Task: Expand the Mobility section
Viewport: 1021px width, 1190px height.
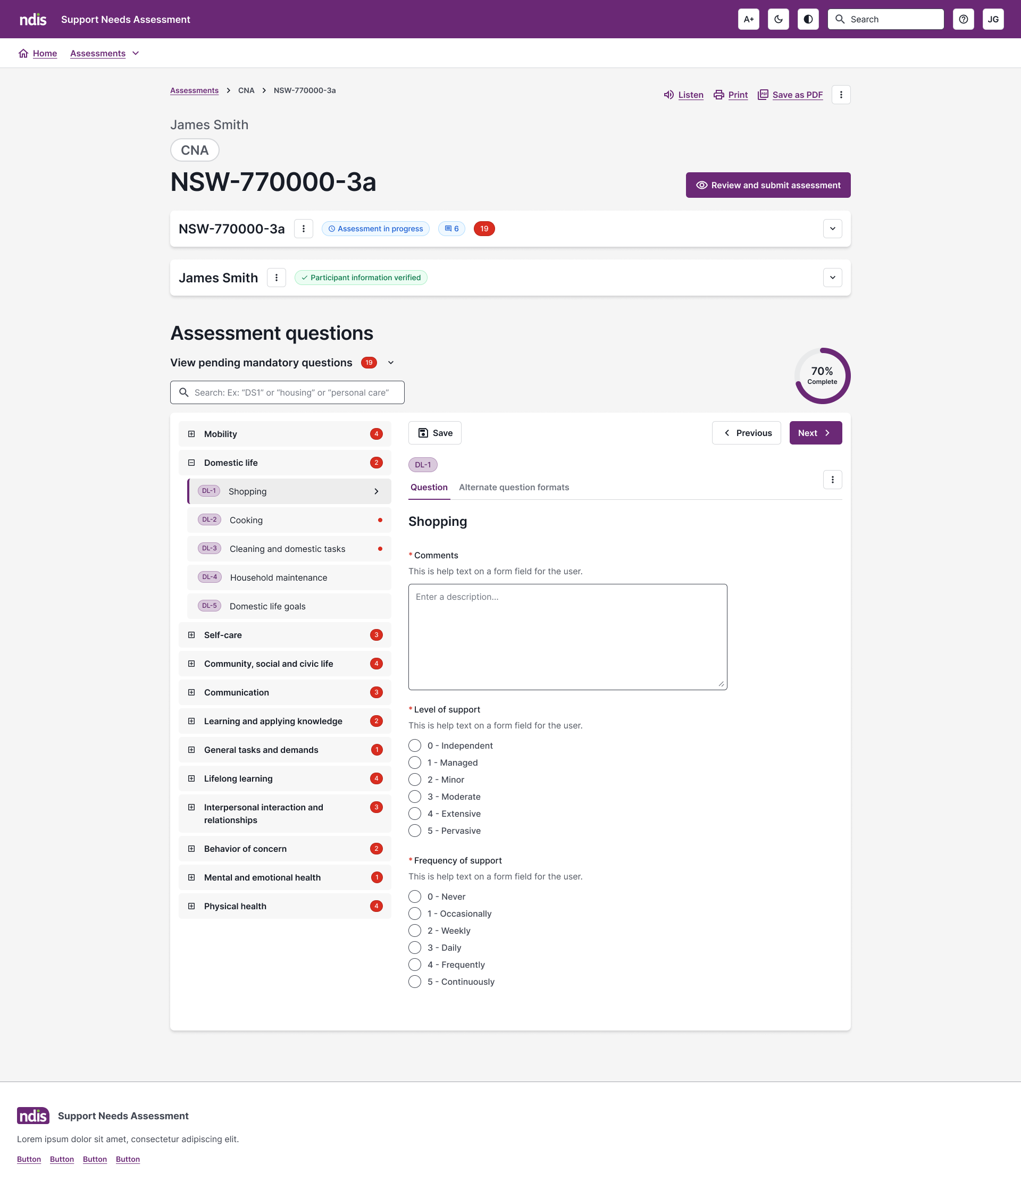Action: coord(192,433)
